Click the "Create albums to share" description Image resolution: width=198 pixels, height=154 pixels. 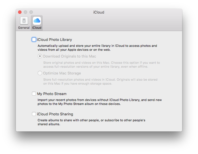91,122
